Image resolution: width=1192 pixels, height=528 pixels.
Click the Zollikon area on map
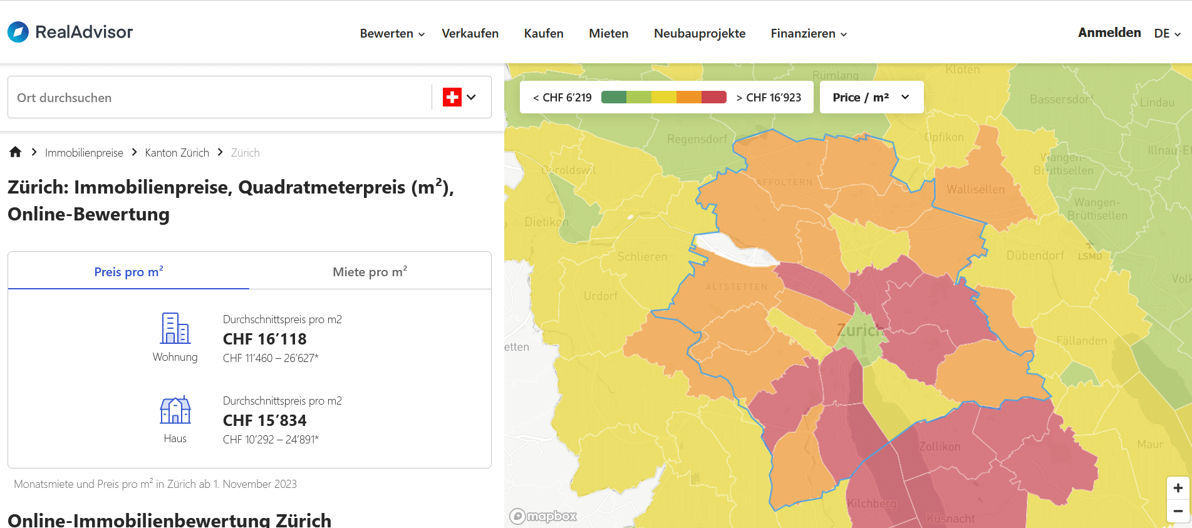coord(940,447)
